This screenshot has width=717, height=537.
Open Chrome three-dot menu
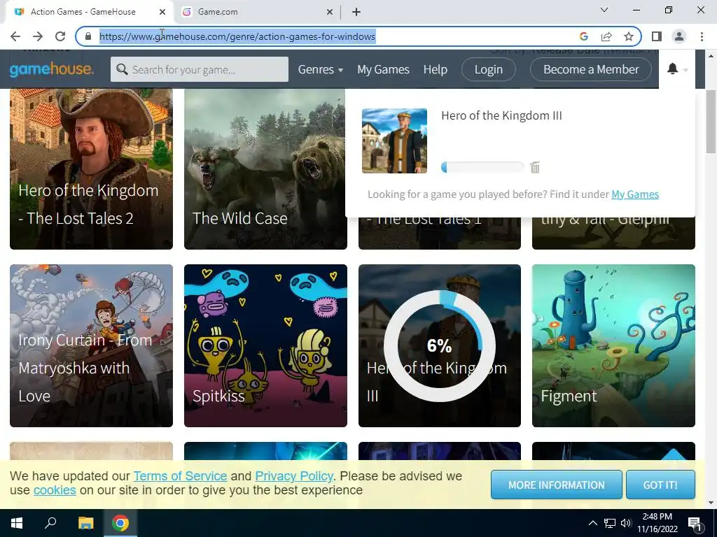[702, 36]
